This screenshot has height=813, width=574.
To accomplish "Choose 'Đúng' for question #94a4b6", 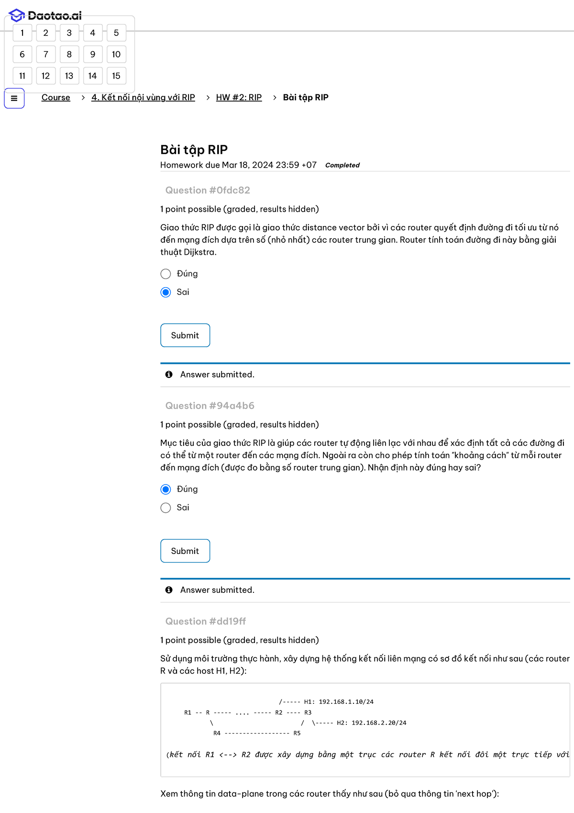I will (x=166, y=489).
